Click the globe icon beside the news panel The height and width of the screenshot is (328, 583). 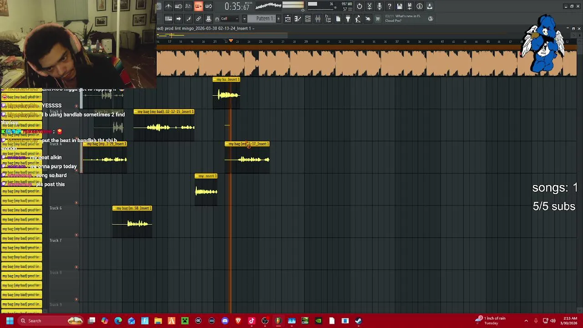click(430, 19)
